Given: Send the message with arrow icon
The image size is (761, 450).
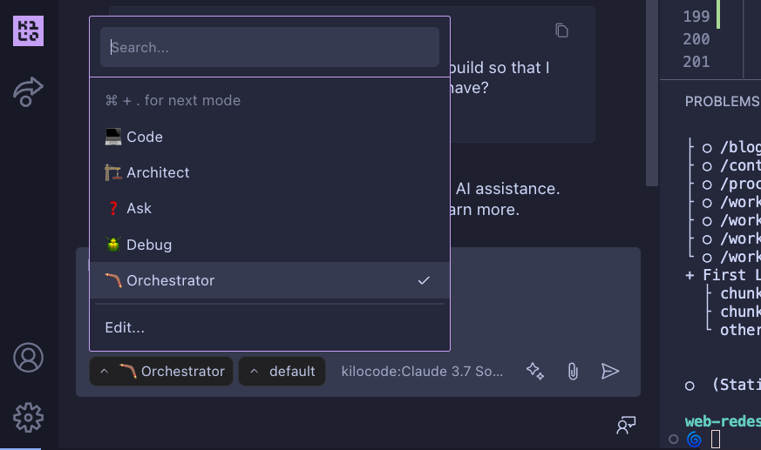Looking at the screenshot, I should pyautogui.click(x=610, y=372).
